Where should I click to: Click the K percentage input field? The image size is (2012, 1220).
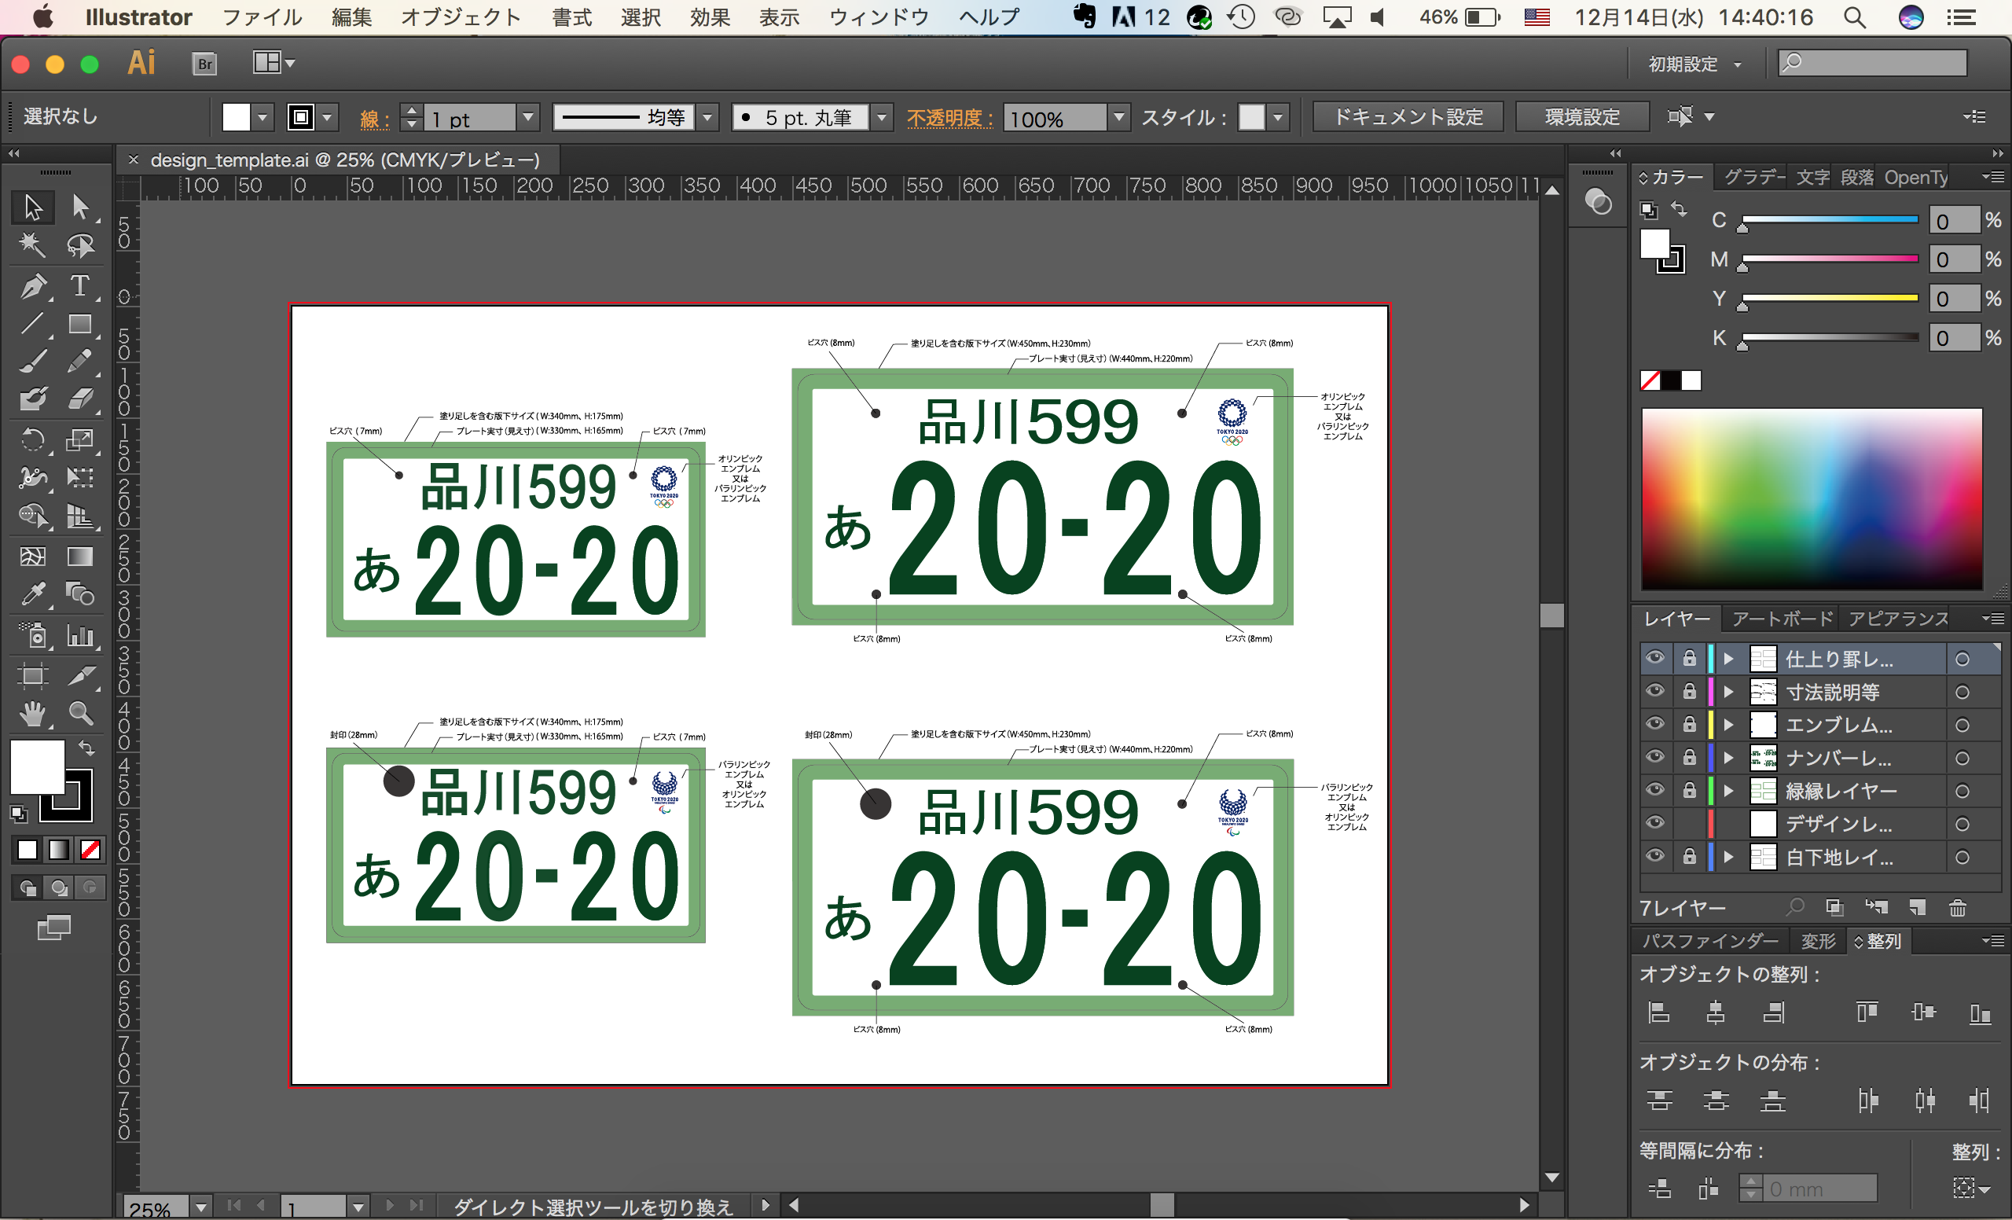1953,338
